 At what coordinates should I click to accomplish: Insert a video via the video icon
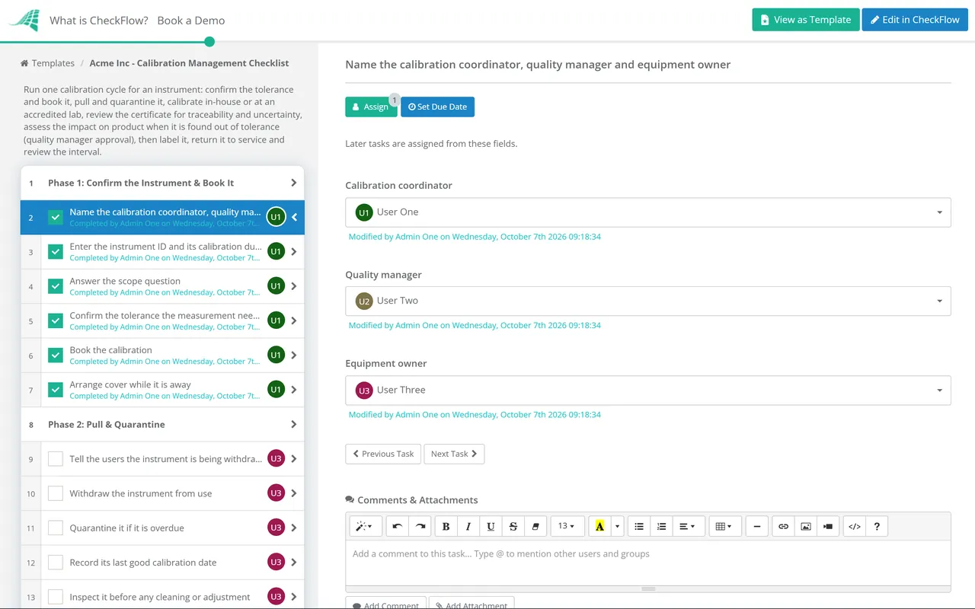point(828,526)
